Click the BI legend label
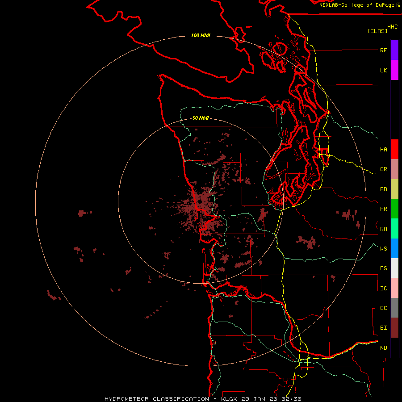402x402 pixels. tap(383, 328)
